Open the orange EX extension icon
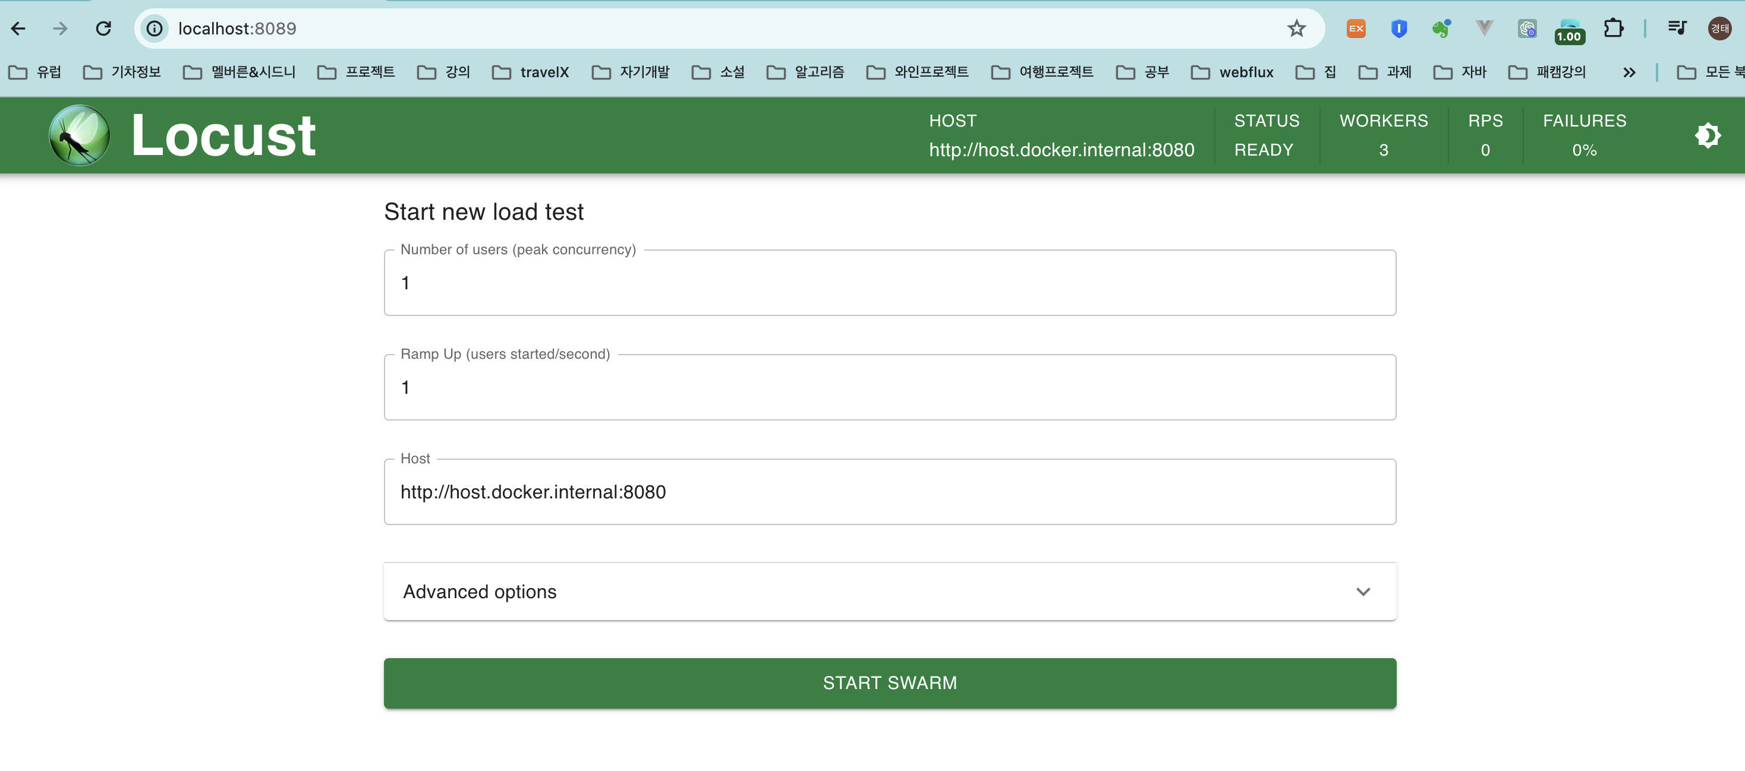The image size is (1745, 771). click(1356, 29)
